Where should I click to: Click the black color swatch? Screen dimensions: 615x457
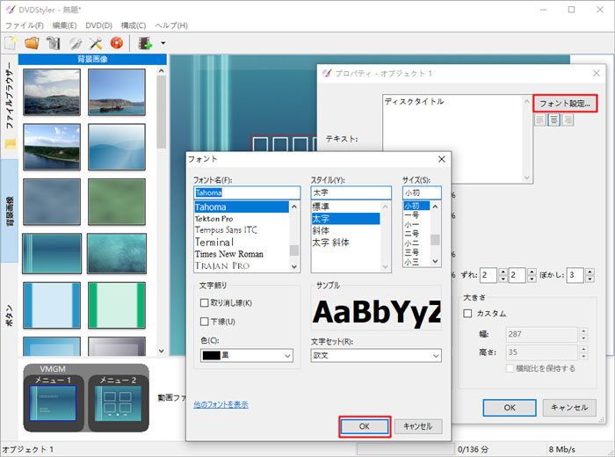[x=211, y=355]
